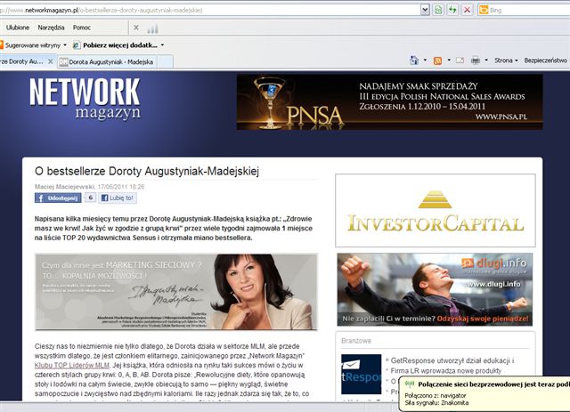Click the article title O bestsellerze Doroty Augustyniak-Madejskiej
Image resolution: width=570 pixels, height=412 pixels.
pos(147,171)
